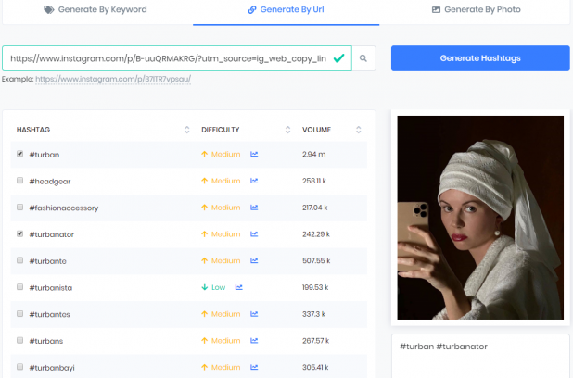The image size is (573, 378).
Task: Open trend chart icon for #headgear
Action: coord(254,181)
